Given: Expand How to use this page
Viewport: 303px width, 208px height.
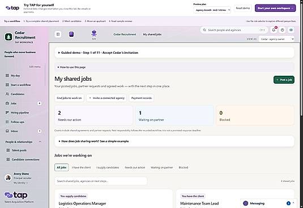Looking at the screenshot, I should pos(174,67).
